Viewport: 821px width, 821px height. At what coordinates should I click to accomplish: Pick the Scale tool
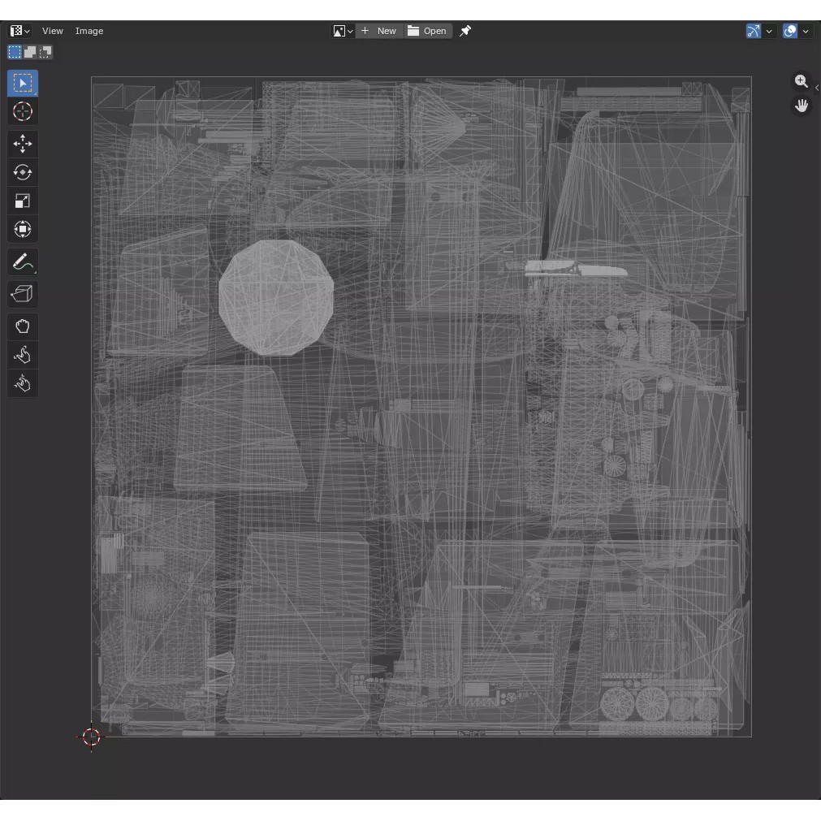(23, 201)
